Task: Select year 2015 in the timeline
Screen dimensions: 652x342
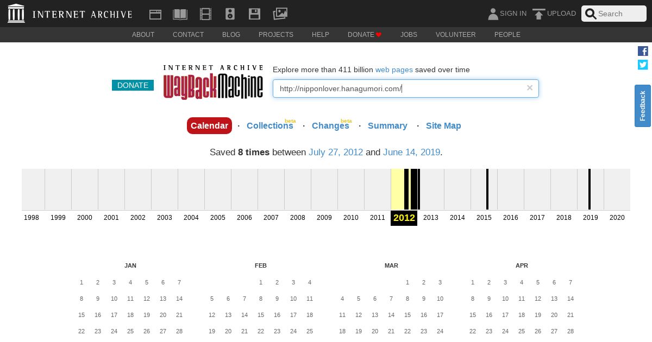Action: click(484, 218)
